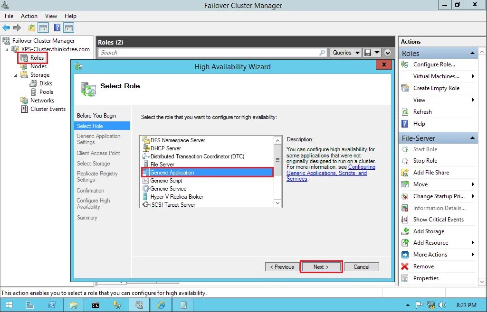Click the Add File Share icon
Viewport: 487px width, 312px height.
405,173
